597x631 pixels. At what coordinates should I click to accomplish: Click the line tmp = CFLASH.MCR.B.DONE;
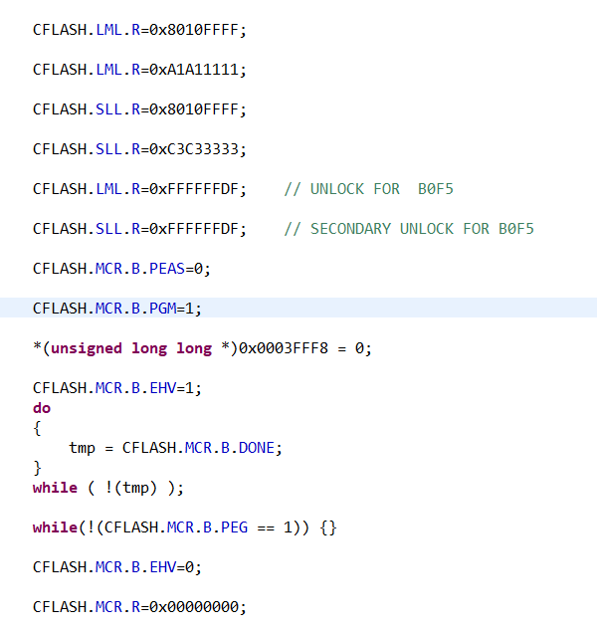click(175, 448)
